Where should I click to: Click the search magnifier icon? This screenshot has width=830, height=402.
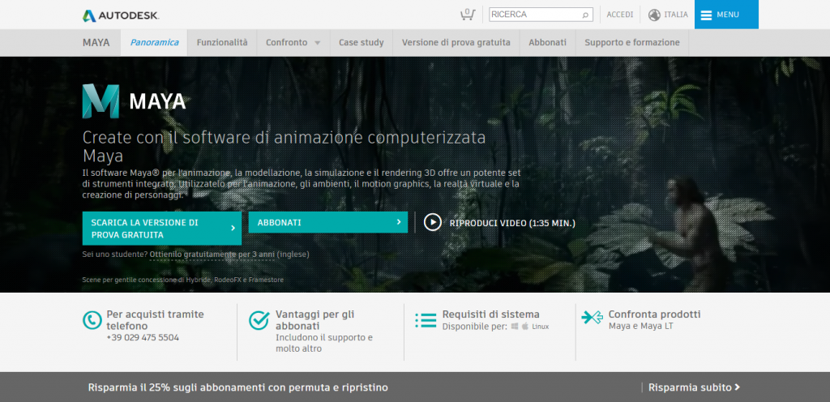coord(585,15)
